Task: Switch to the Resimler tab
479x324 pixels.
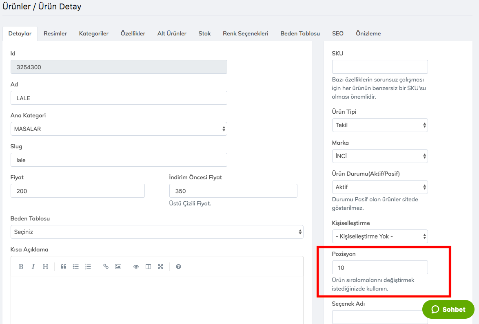Action: tap(55, 33)
